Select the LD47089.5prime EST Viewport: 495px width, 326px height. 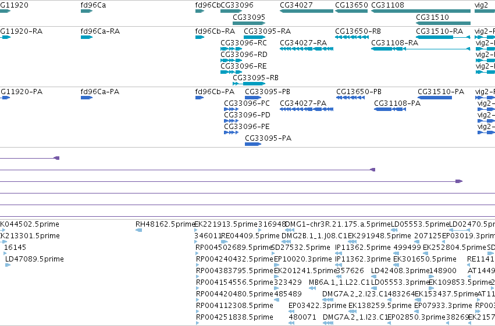click(x=8, y=265)
